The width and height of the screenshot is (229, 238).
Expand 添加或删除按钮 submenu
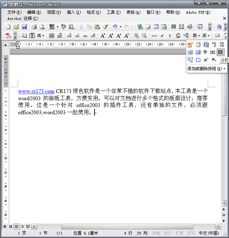(206, 69)
